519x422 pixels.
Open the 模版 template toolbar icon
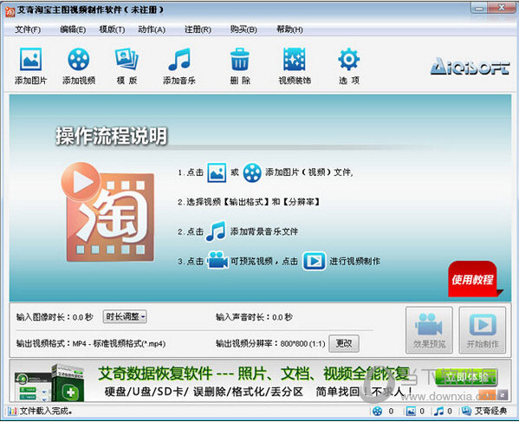(127, 59)
